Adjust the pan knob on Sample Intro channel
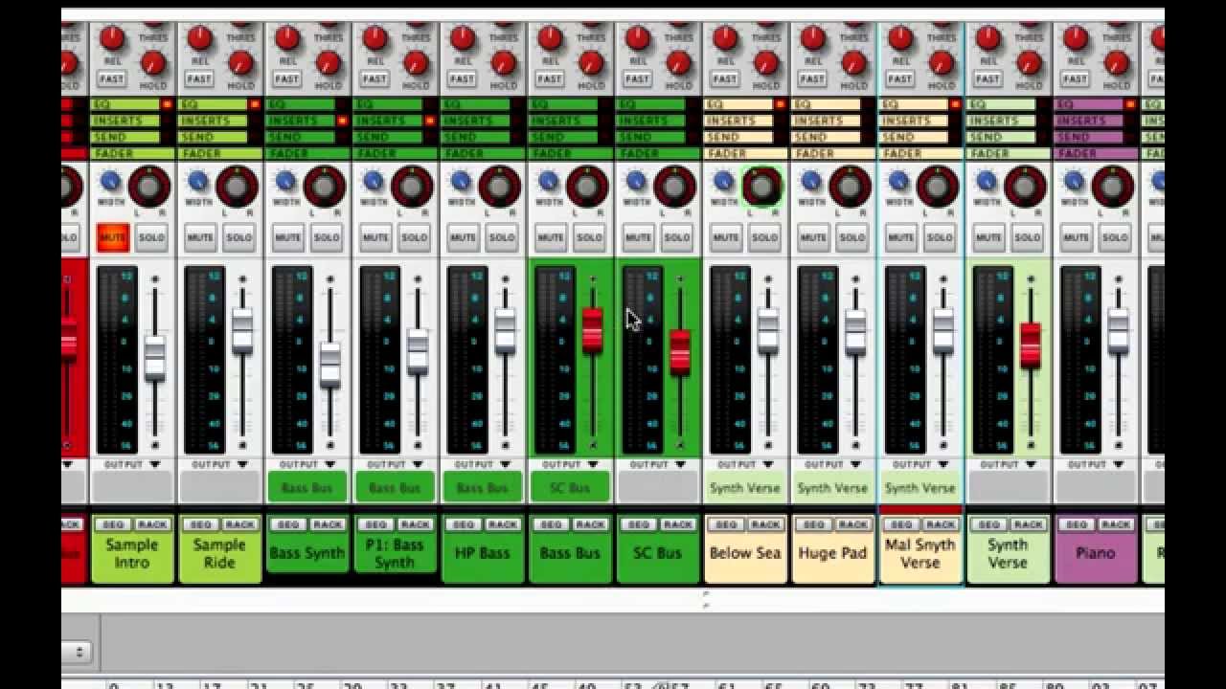The image size is (1226, 689). pyautogui.click(x=148, y=186)
